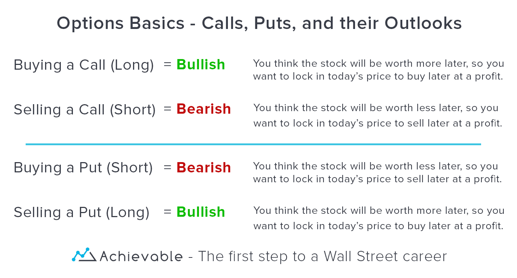Select the Selling a Put (Long) label
517x278 pixels.
point(81,212)
